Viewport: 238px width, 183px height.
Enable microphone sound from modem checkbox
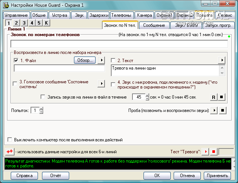[113, 84]
